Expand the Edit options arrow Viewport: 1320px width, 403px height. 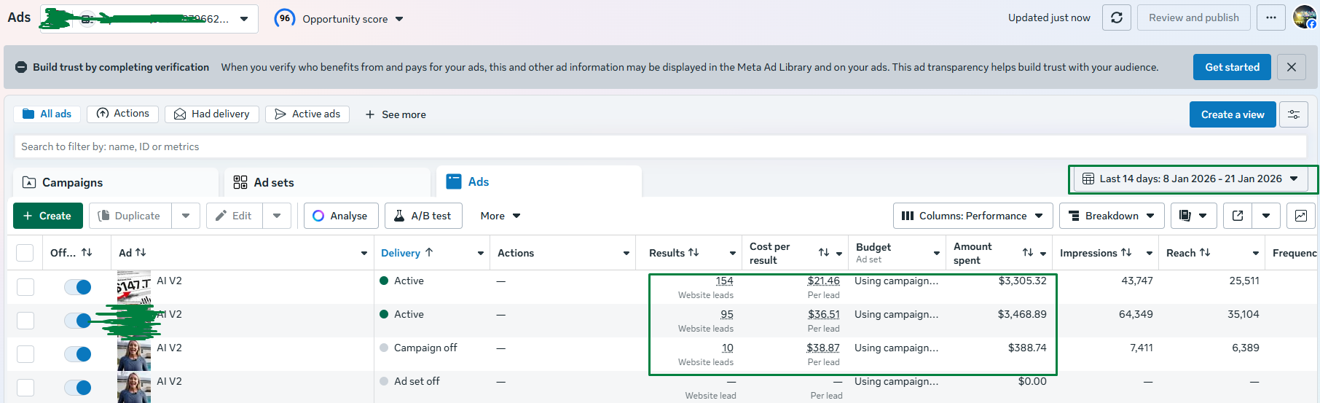click(277, 216)
